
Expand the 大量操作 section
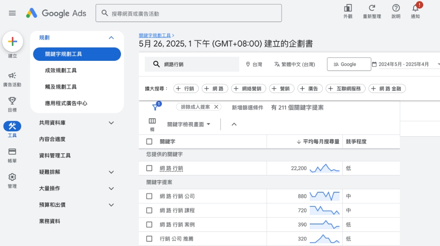pos(111,188)
